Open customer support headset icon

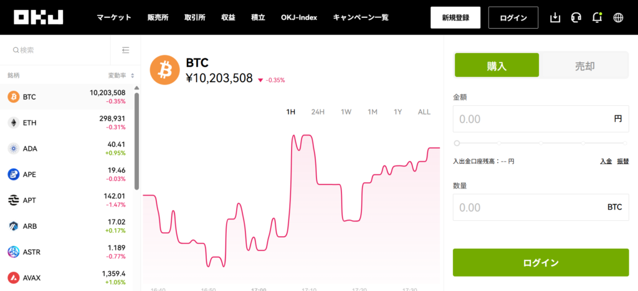click(576, 17)
